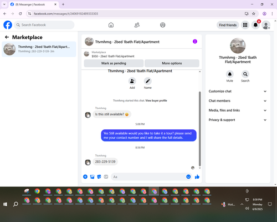Open the emoji picker in message box
Screen dimensions: 277x222
click(x=188, y=176)
